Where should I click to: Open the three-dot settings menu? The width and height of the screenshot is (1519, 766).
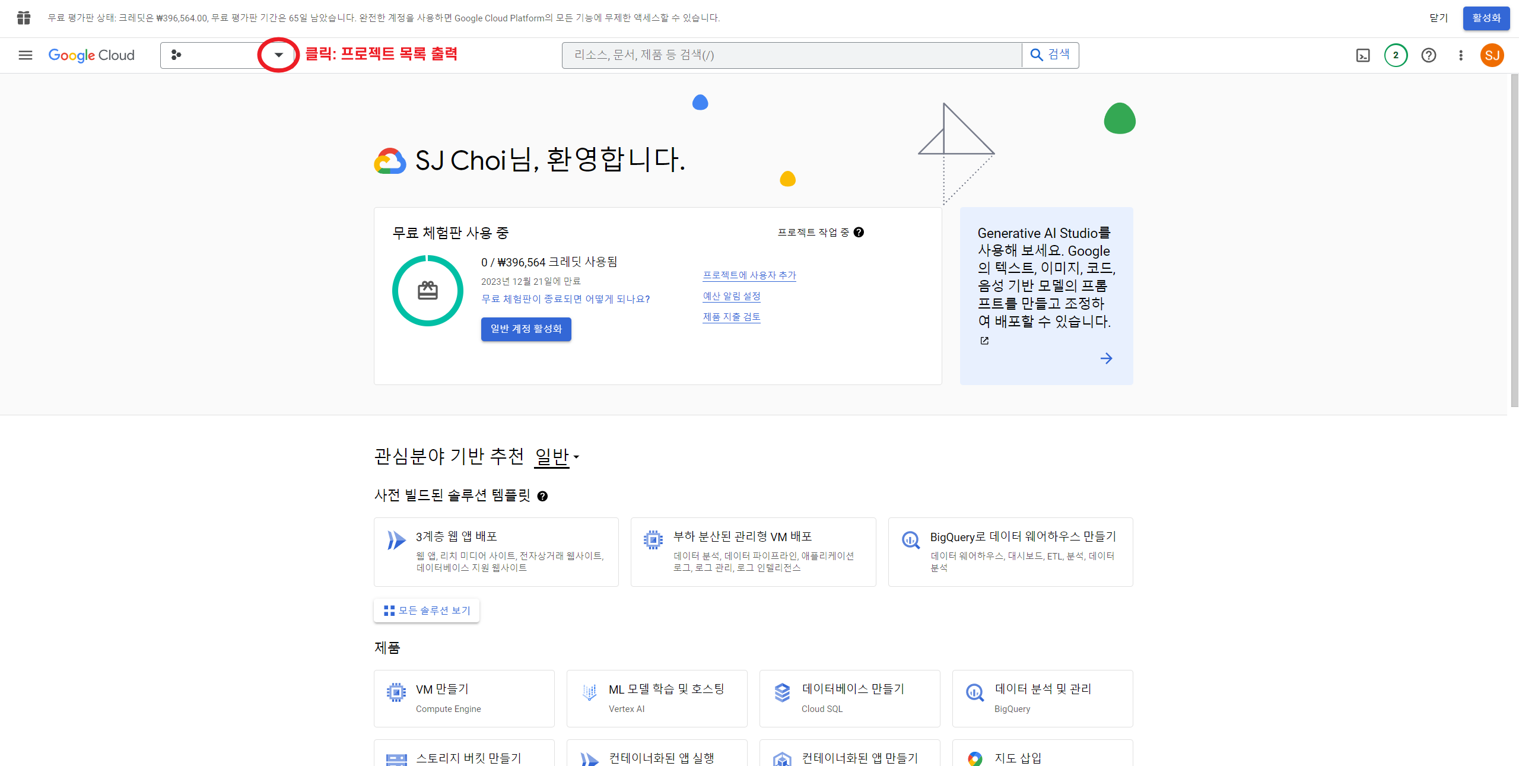pyautogui.click(x=1461, y=55)
